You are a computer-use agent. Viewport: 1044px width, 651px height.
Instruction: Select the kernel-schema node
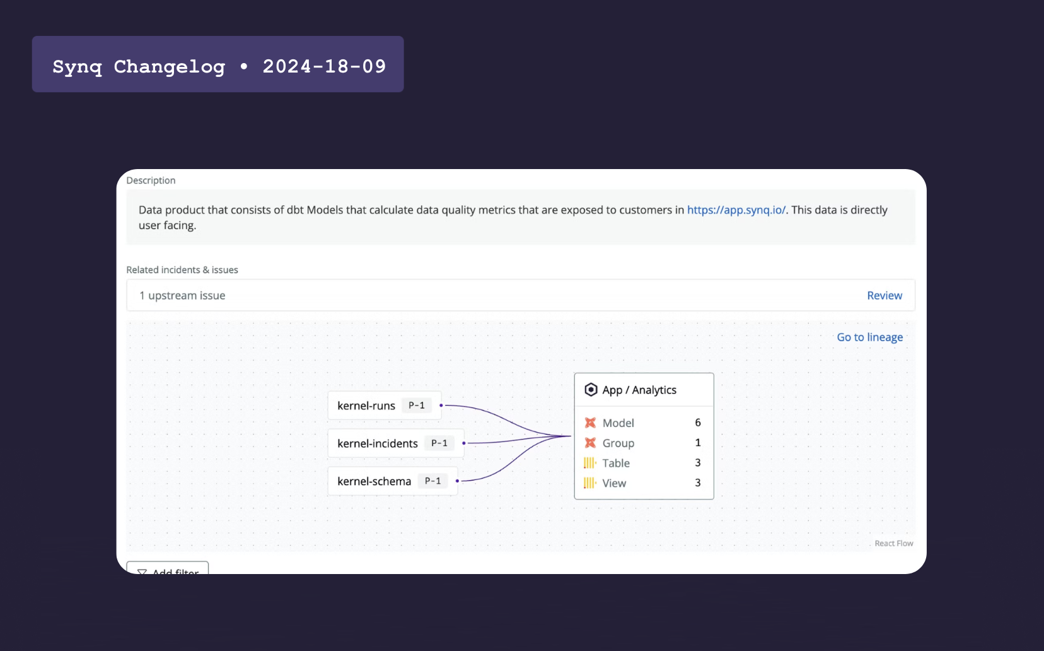(393, 481)
